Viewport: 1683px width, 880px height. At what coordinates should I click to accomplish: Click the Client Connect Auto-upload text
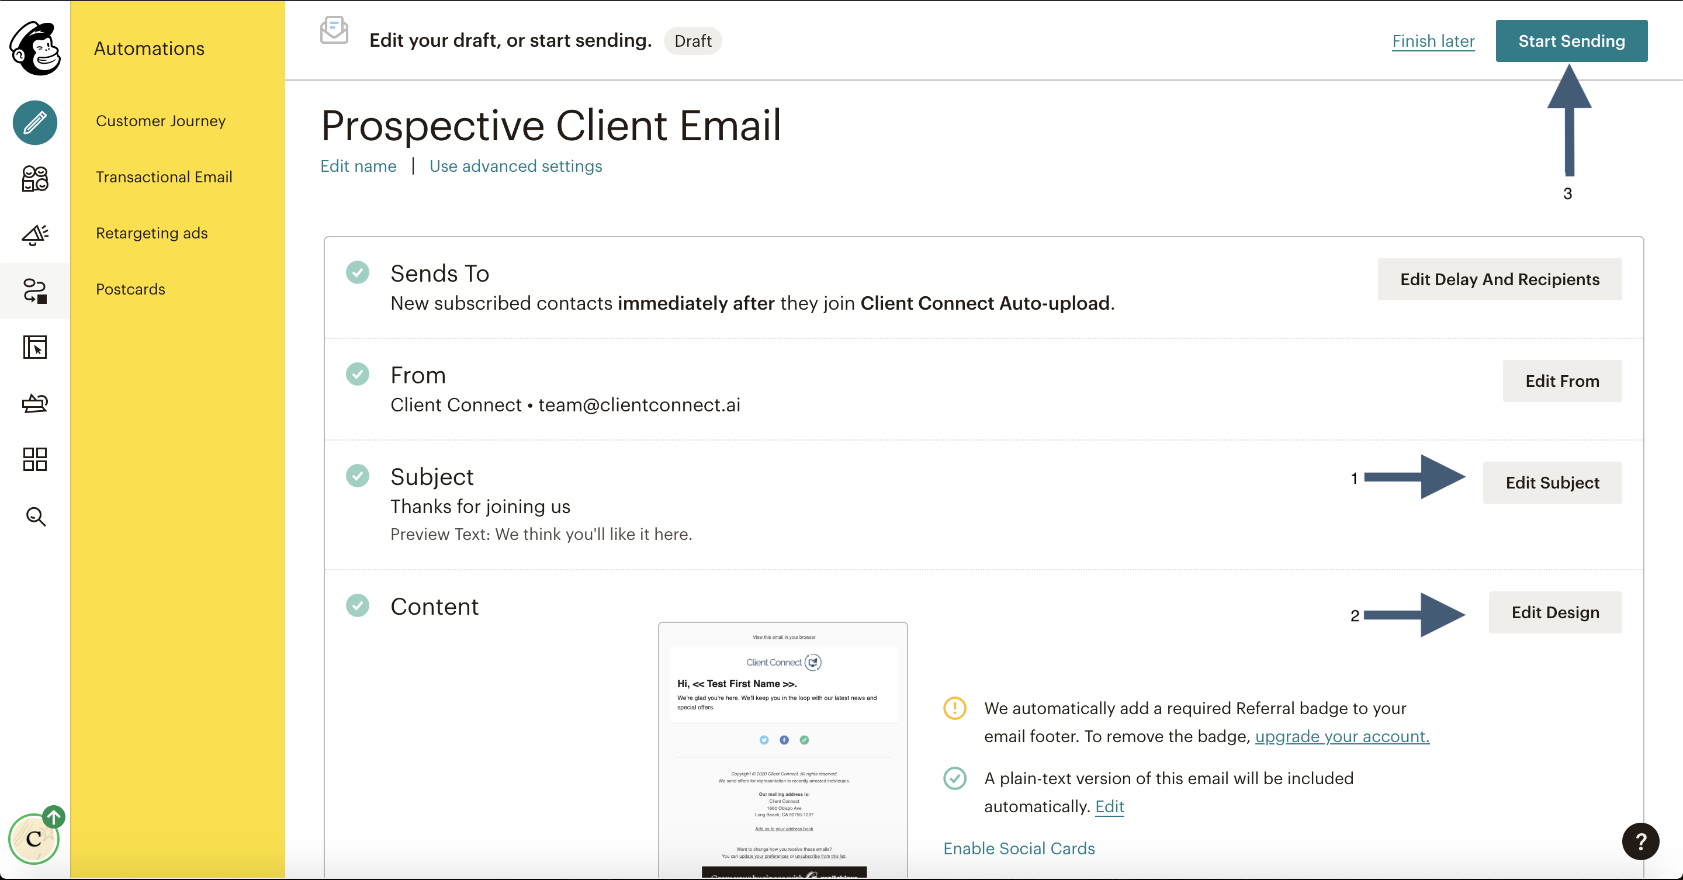pyautogui.click(x=985, y=303)
